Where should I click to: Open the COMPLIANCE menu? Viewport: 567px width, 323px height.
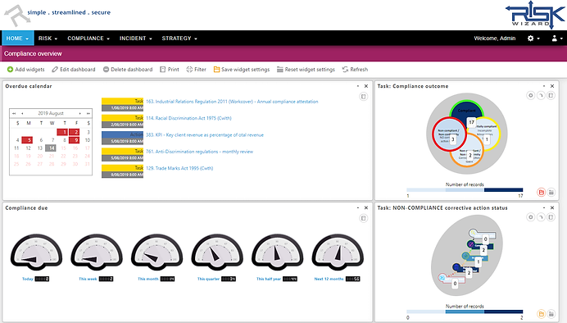click(x=88, y=38)
